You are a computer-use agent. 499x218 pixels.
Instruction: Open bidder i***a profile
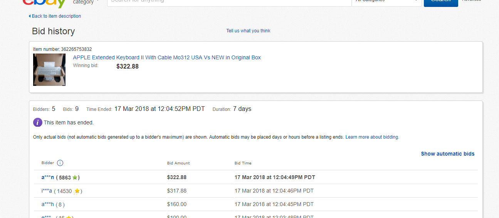[x=47, y=191]
